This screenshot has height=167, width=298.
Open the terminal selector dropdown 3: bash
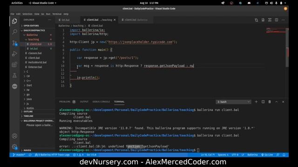[x=233, y=102]
